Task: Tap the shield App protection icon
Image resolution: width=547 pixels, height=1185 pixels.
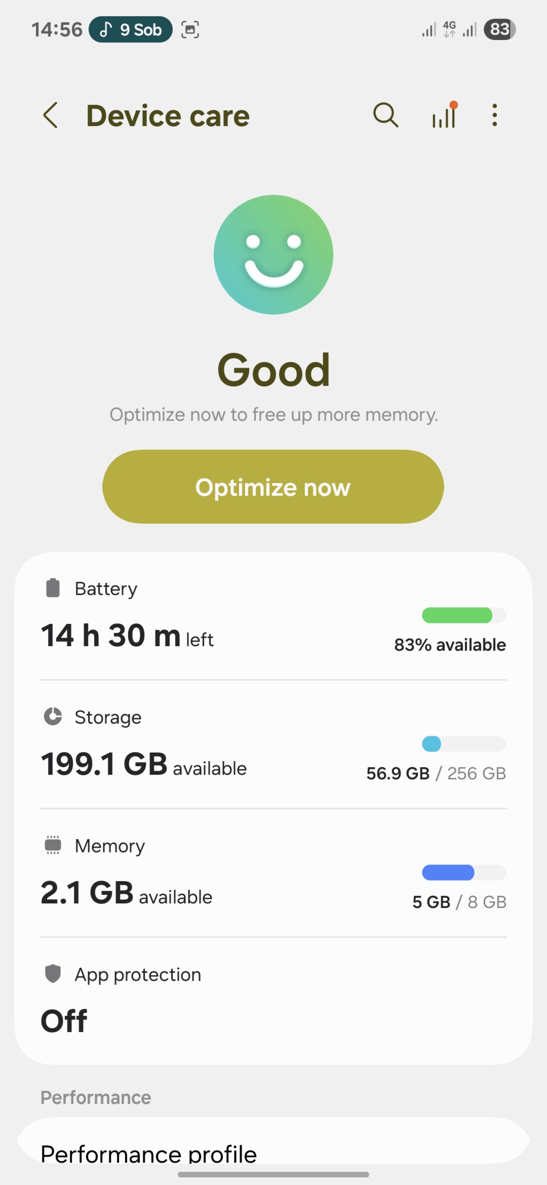Action: 53,973
